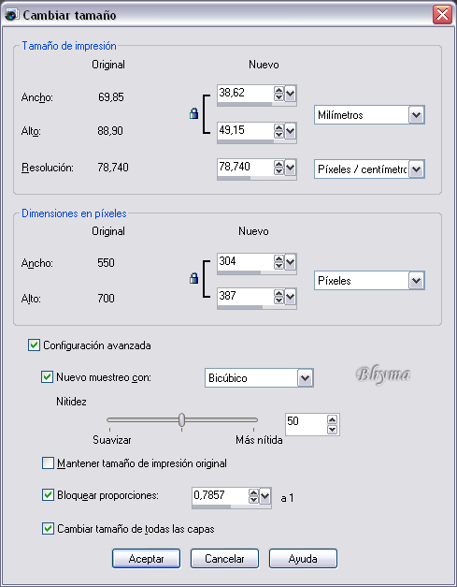Viewport: 457px width, 587px height.
Task: Open the Bicúbico resampling dropdown
Action: click(305, 378)
